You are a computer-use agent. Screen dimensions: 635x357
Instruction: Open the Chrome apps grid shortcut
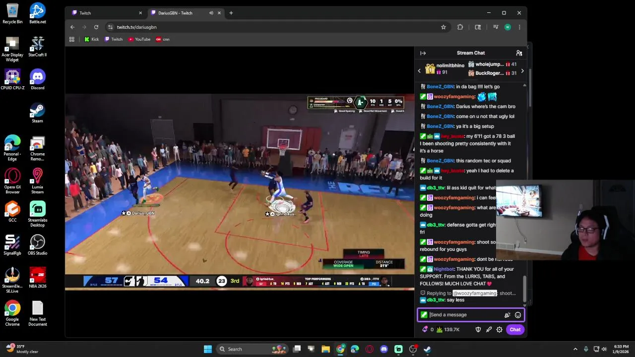[x=72, y=39]
